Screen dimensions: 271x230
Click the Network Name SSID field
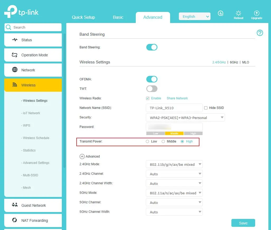tap(174, 108)
